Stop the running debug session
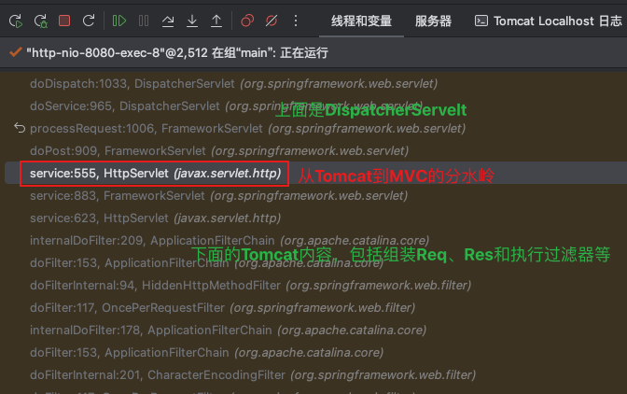Image resolution: width=627 pixels, height=394 pixels. (64, 21)
